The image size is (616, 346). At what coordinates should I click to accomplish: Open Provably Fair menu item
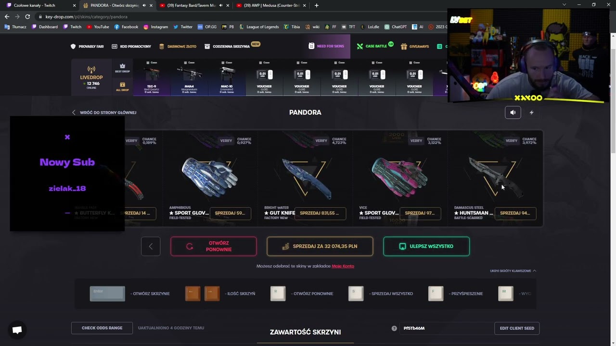coord(87,47)
